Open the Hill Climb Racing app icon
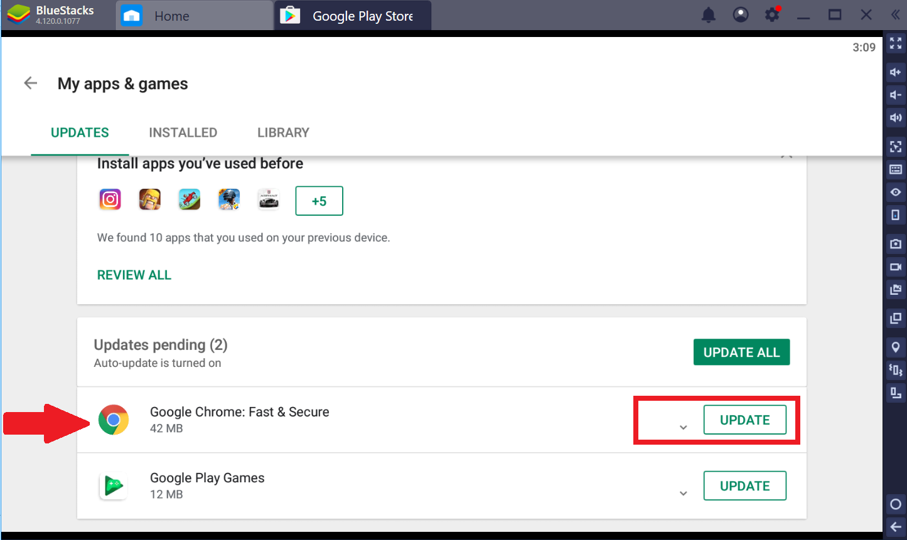This screenshot has width=907, height=540. pos(190,199)
